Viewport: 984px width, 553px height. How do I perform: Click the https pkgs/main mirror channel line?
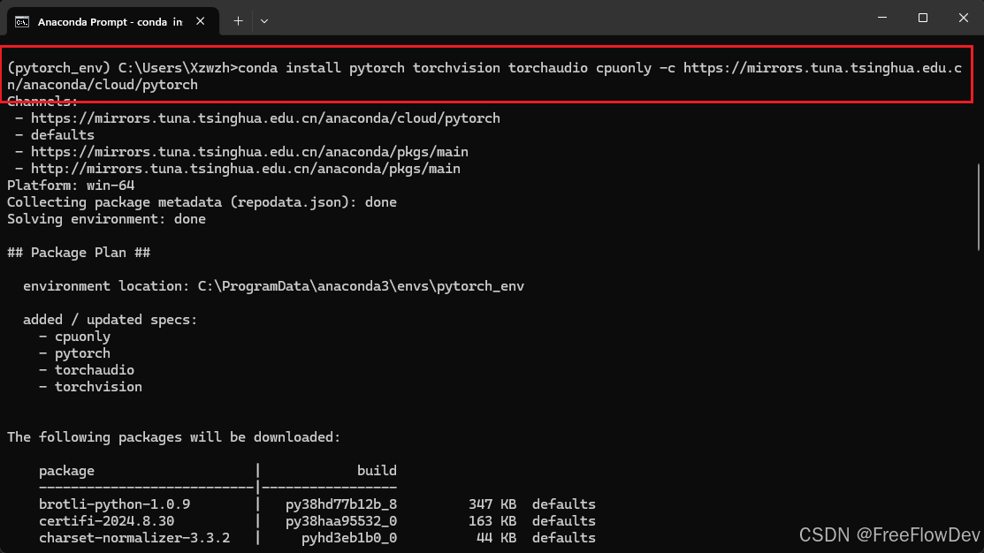click(x=241, y=152)
